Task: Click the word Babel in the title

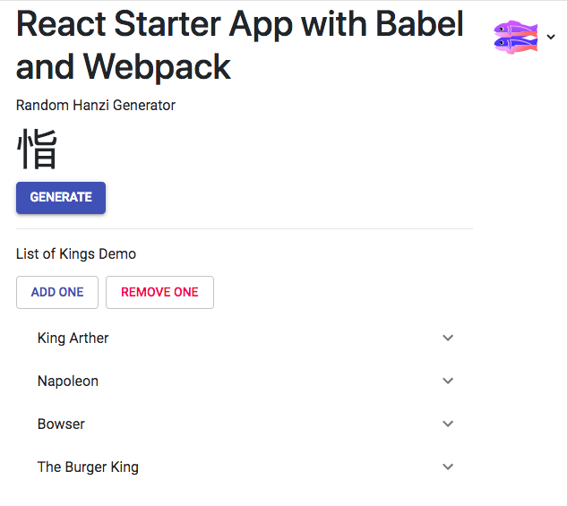Action: (412, 25)
